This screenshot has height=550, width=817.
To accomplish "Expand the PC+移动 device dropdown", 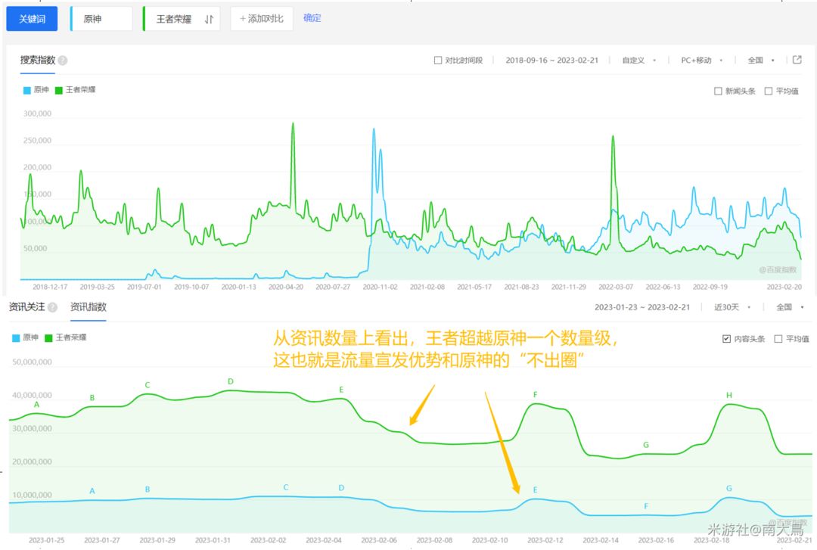I will click(x=702, y=61).
